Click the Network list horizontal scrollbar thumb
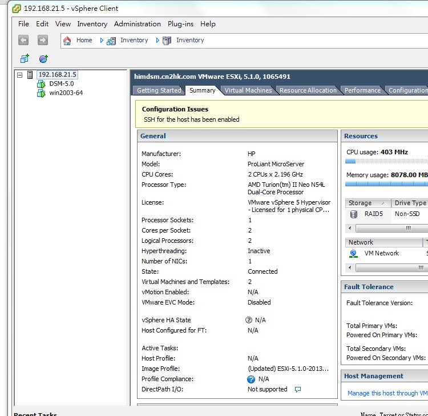The width and height of the screenshot is (428, 416). pos(391,267)
